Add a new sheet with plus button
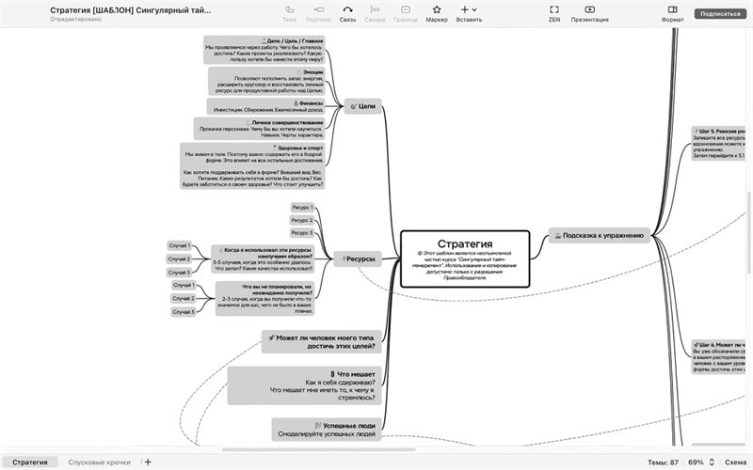This screenshot has height=470, width=753. click(148, 462)
